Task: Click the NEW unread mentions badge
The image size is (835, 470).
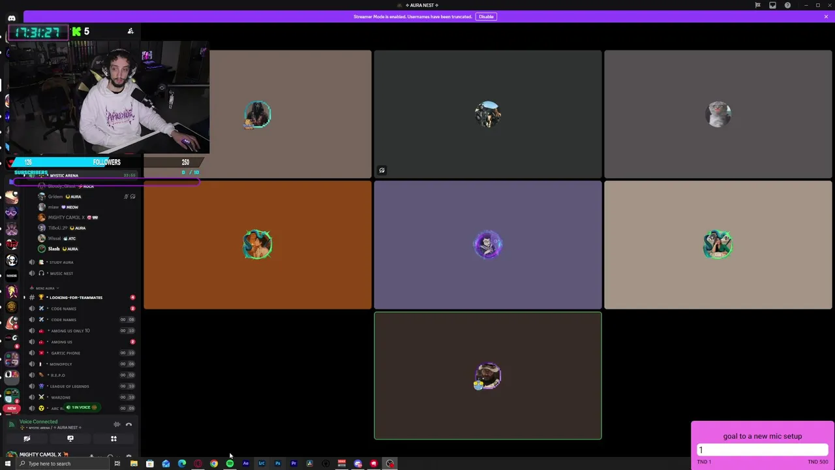Action: click(11, 409)
